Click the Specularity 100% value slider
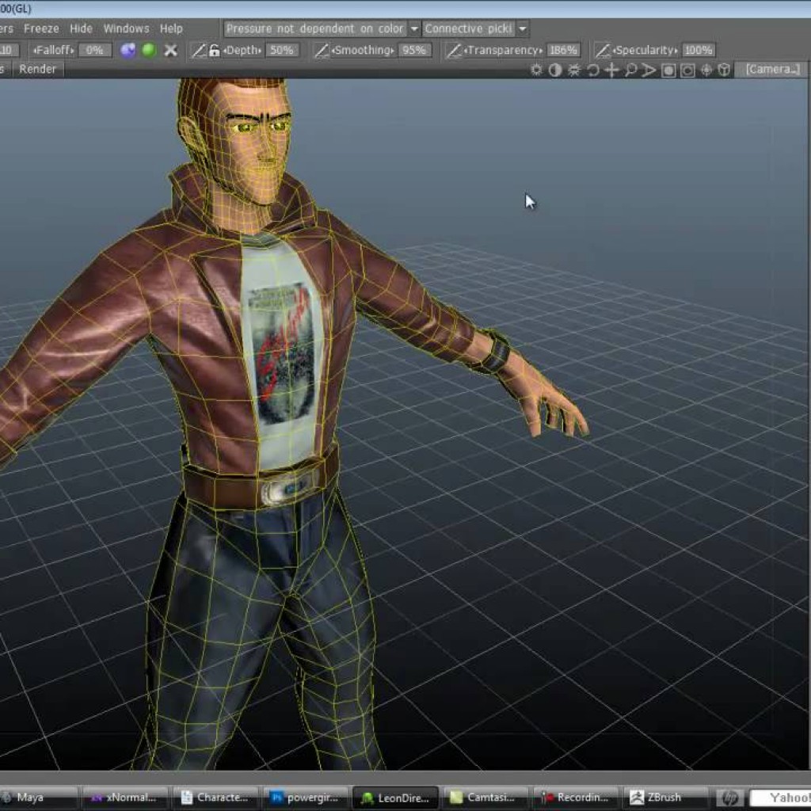 698,50
